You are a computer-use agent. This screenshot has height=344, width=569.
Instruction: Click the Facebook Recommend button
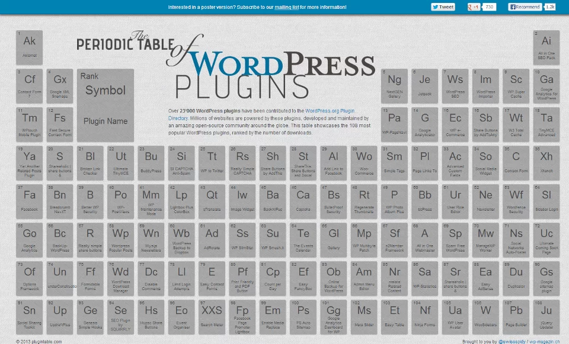[x=525, y=7]
